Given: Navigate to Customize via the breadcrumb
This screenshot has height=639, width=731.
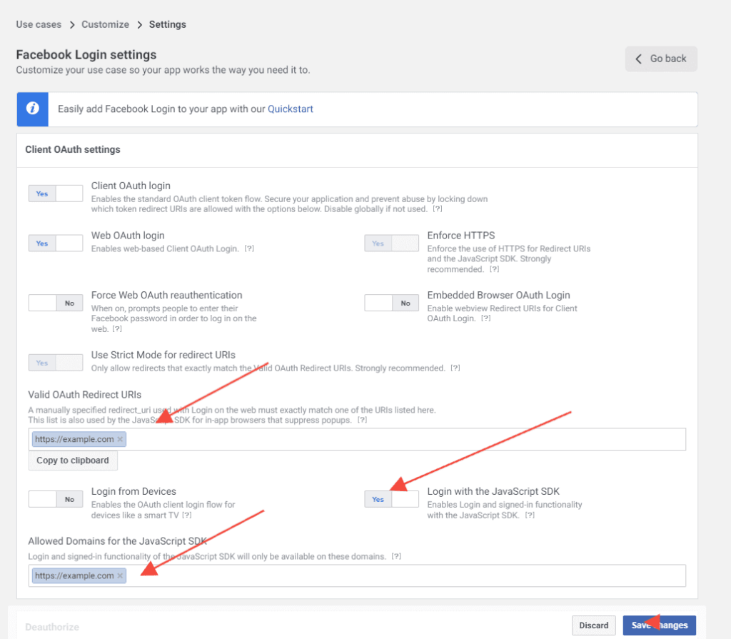Looking at the screenshot, I should (104, 24).
